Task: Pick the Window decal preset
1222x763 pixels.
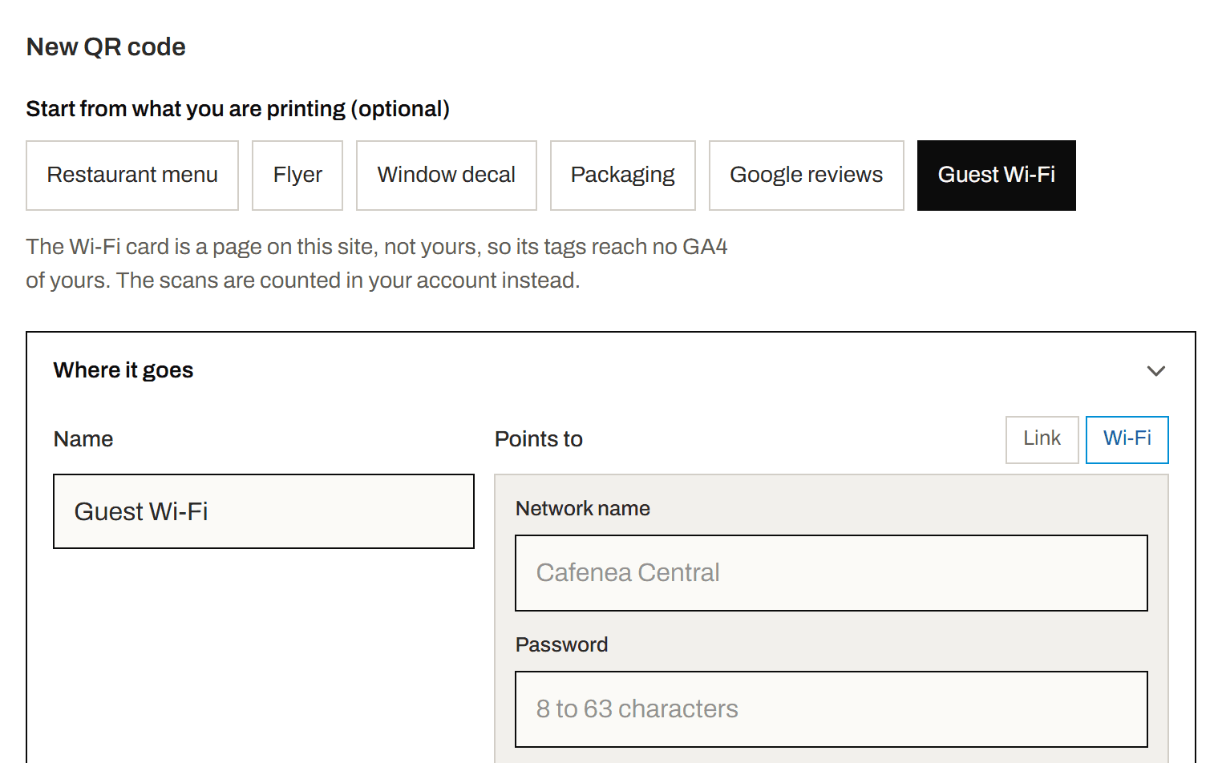Action: [447, 176]
